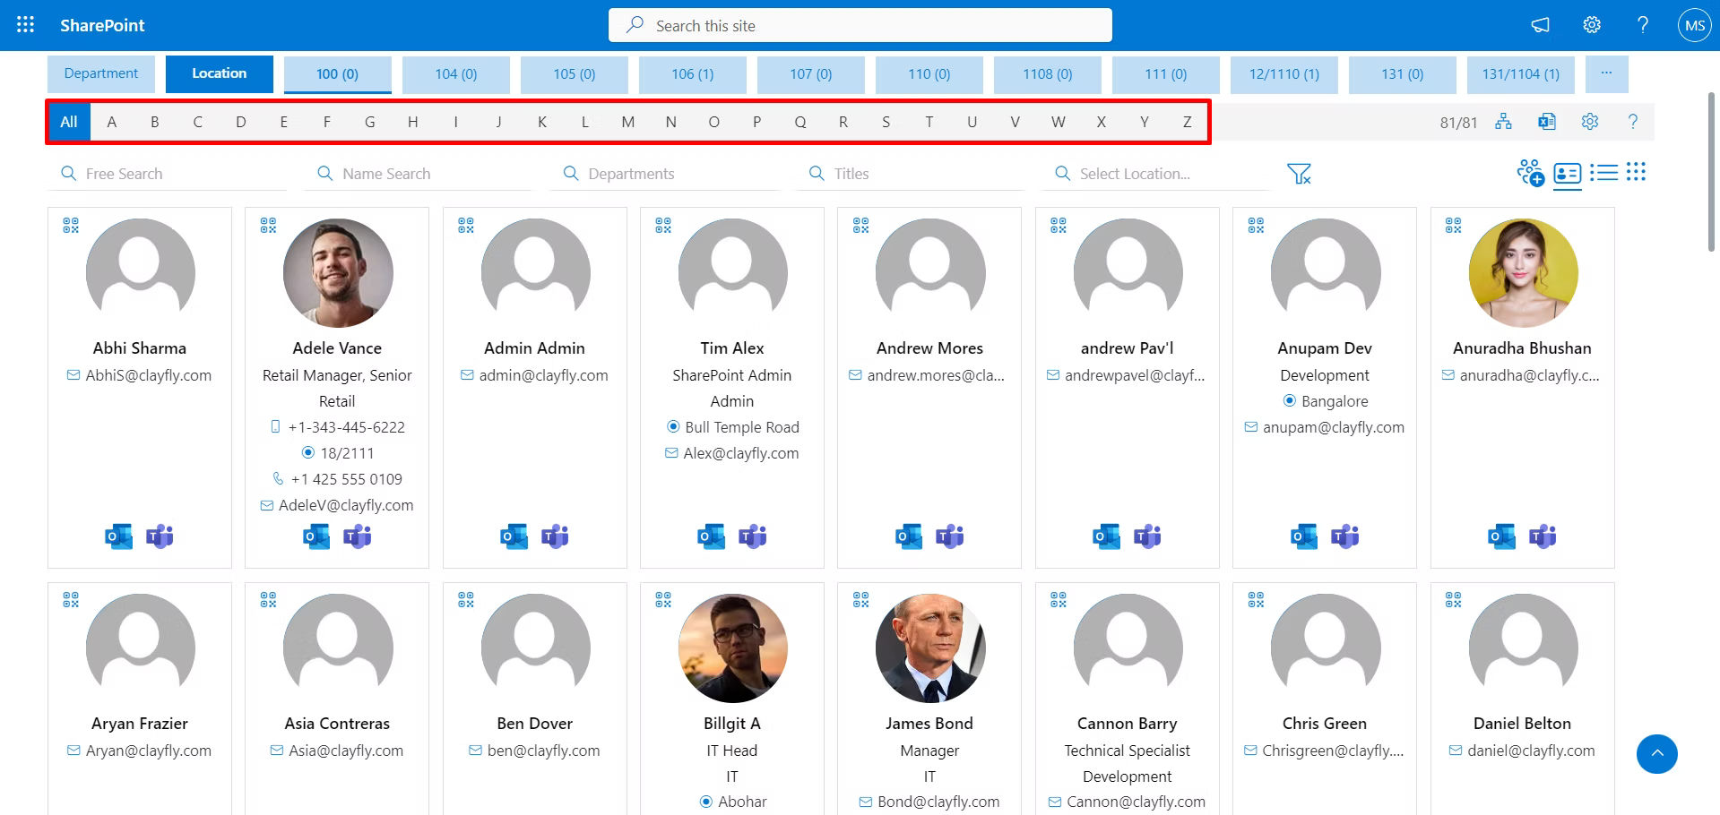Filter names by letter S
Image resolution: width=1720 pixels, height=815 pixels.
(x=886, y=122)
